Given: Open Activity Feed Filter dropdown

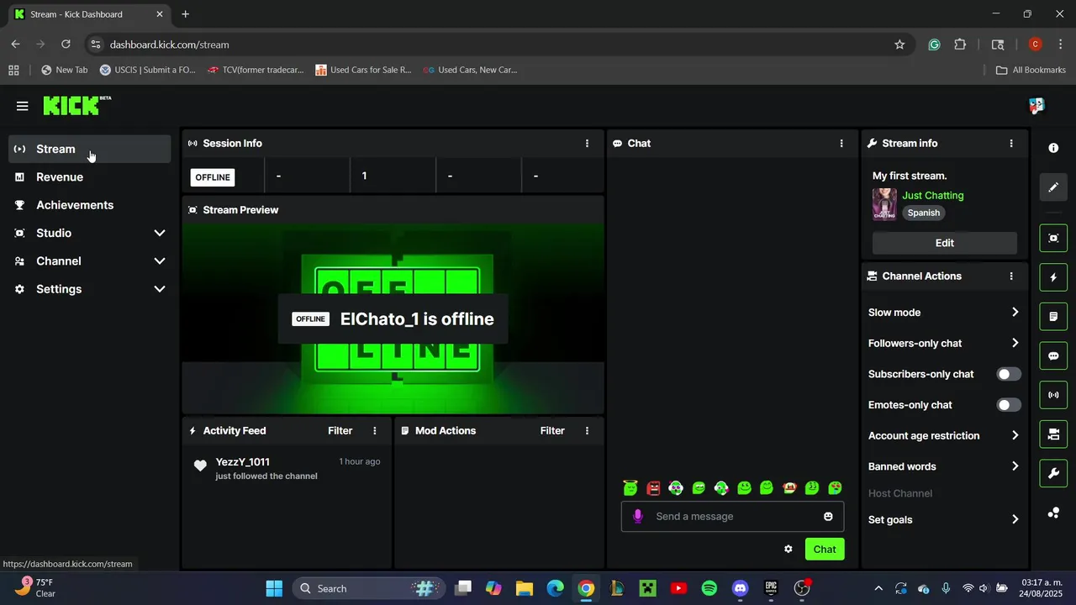Looking at the screenshot, I should [340, 431].
